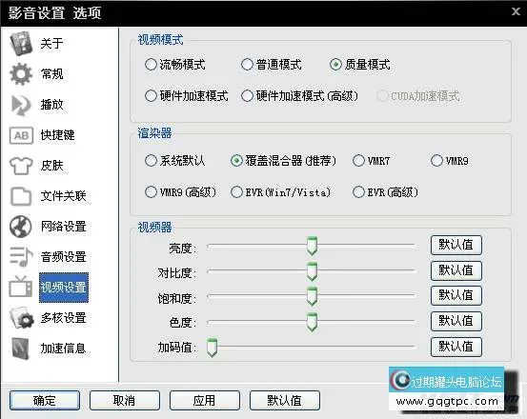Click the 色度 hue slider handle
The height and width of the screenshot is (419, 527).
[312, 322]
